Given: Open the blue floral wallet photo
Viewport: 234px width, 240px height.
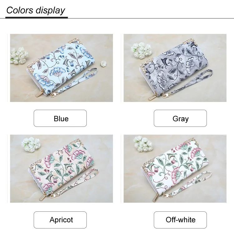Looking at the screenshot, I should (x=61, y=68).
